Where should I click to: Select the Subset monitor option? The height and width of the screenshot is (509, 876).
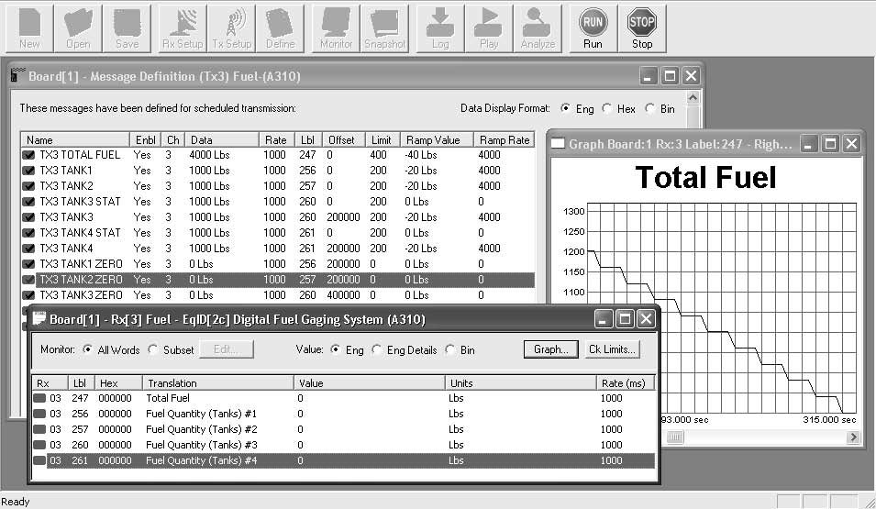pos(153,349)
